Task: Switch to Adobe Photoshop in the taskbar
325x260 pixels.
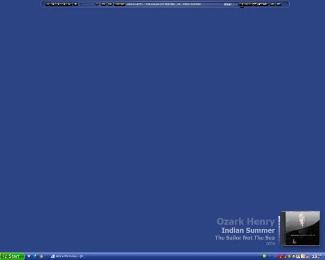Action: tap(68, 256)
